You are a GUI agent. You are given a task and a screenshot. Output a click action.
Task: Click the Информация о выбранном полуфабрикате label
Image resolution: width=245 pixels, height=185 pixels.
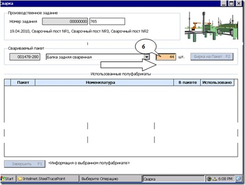pyautogui.click(x=89, y=163)
